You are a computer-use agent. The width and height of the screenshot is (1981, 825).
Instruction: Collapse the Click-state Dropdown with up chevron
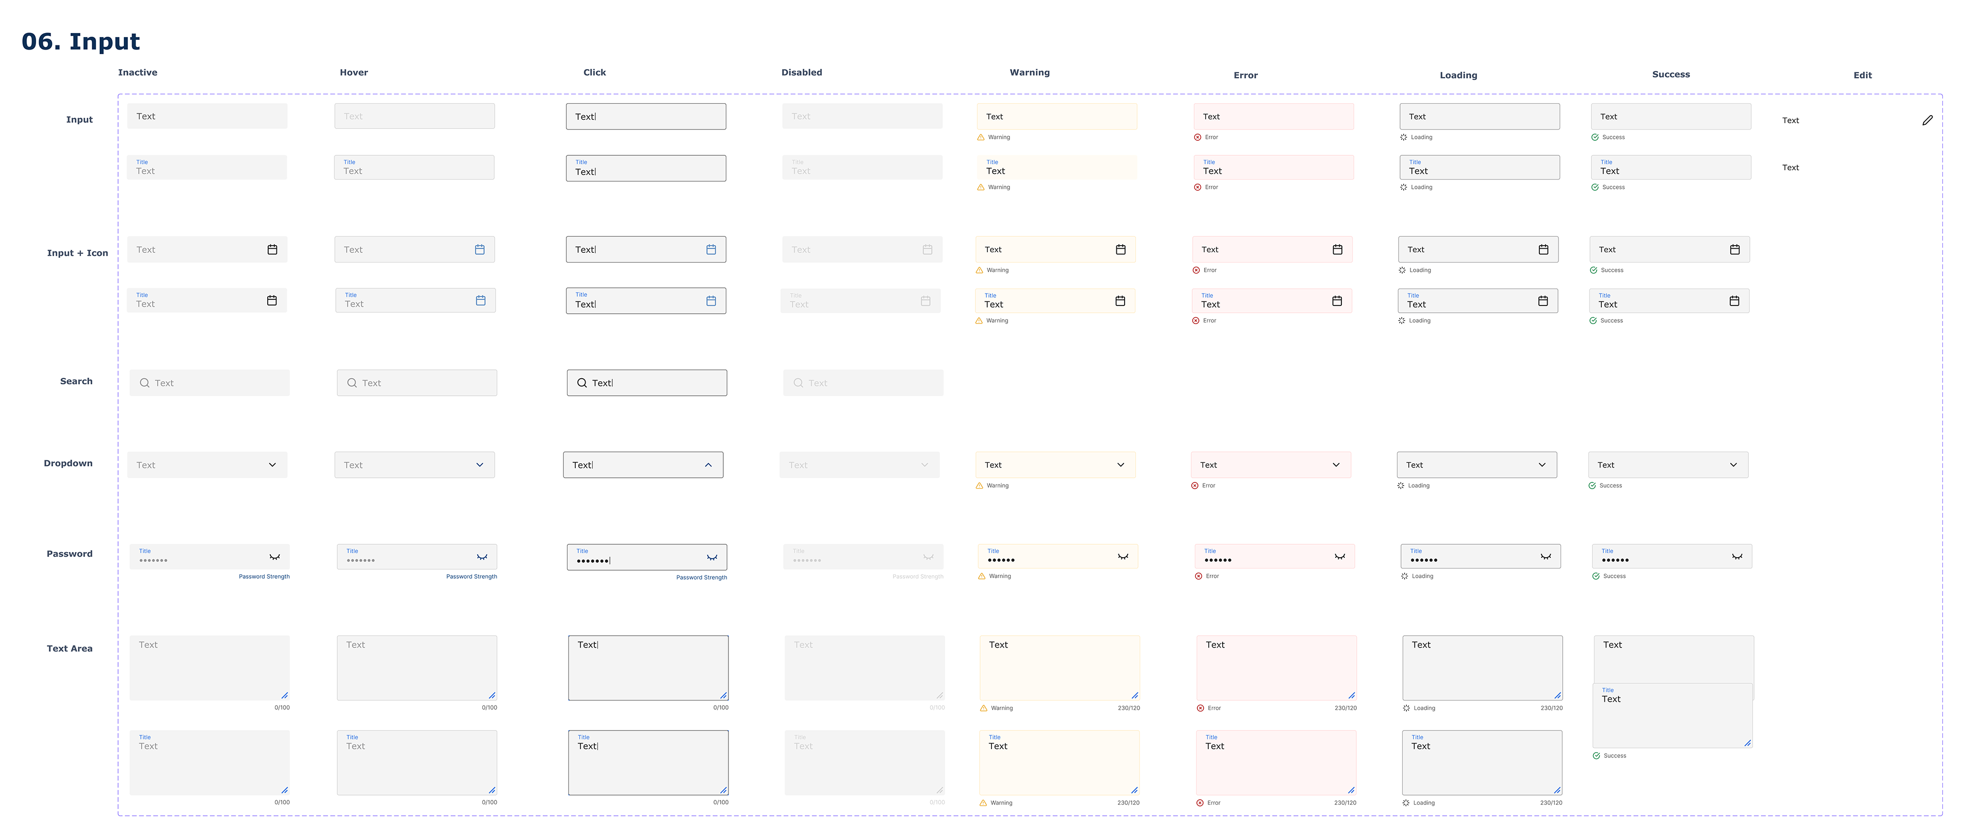click(708, 465)
